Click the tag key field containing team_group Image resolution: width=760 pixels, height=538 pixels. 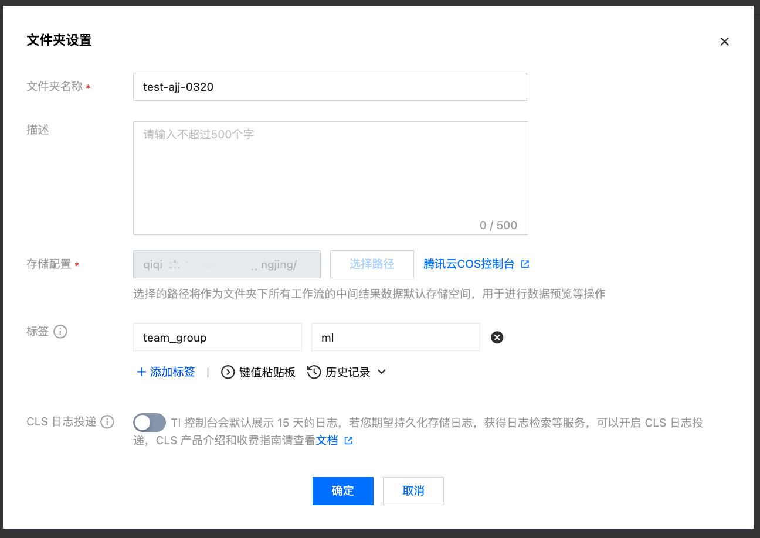coord(217,338)
